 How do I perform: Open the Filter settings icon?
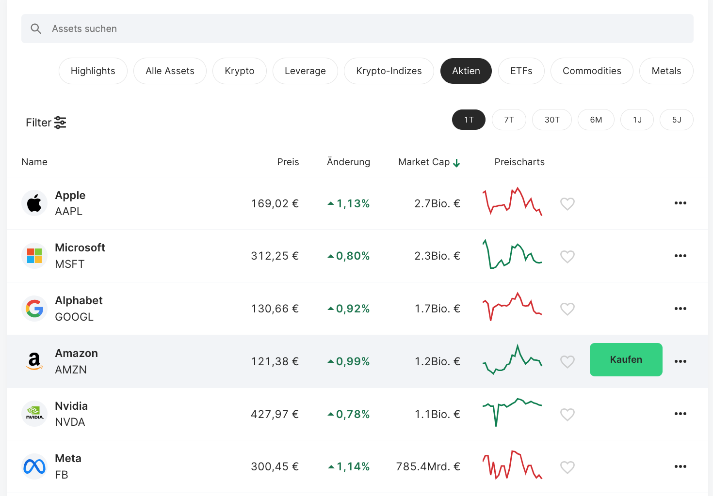coord(60,123)
